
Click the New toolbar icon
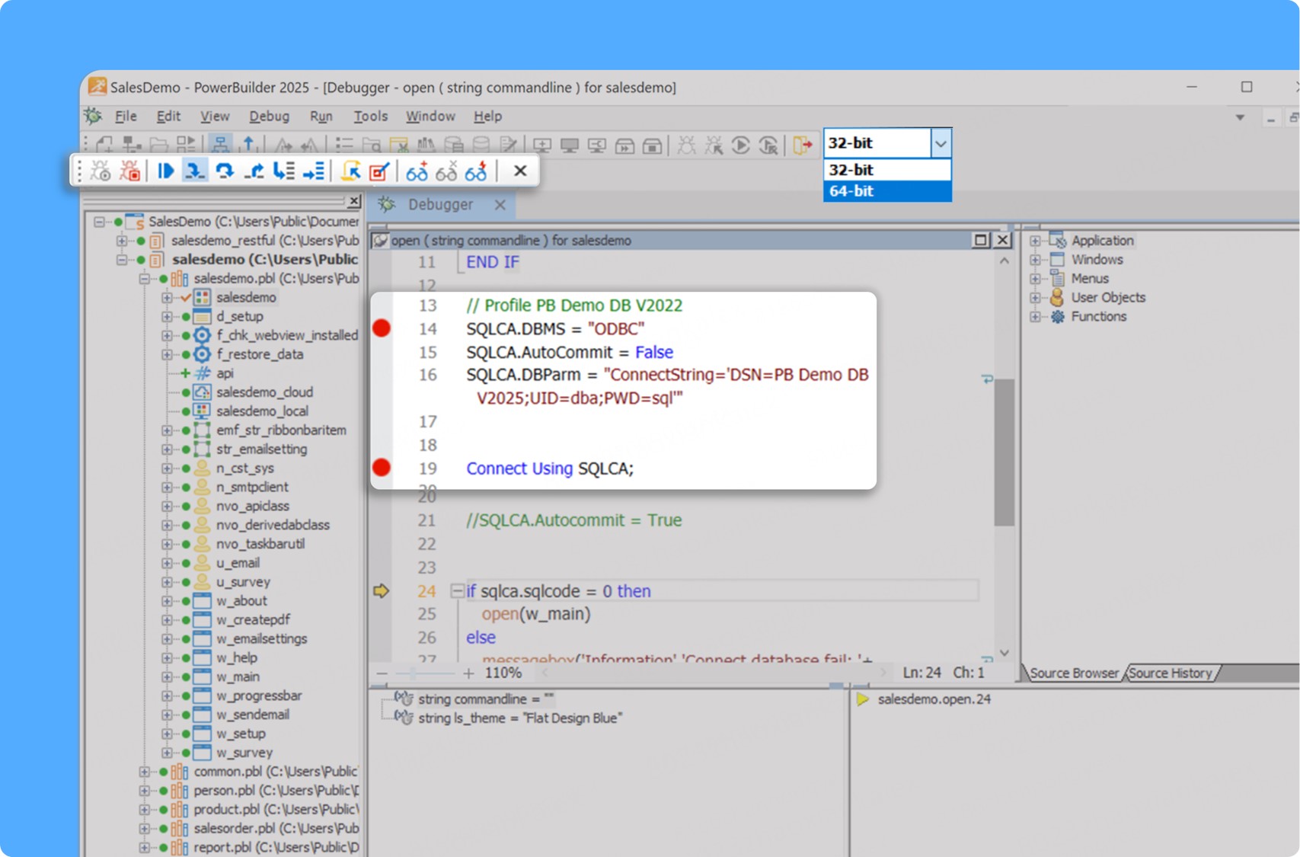[104, 144]
